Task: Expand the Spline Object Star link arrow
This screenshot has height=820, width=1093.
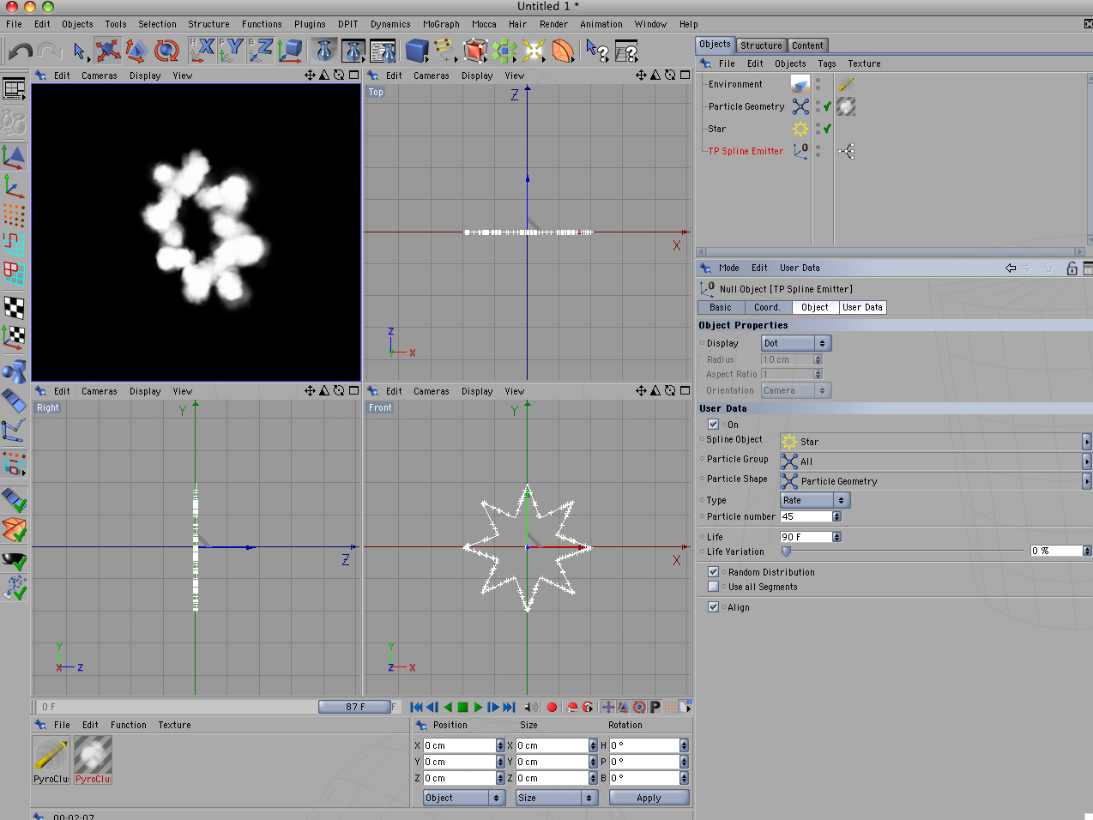Action: [1087, 442]
